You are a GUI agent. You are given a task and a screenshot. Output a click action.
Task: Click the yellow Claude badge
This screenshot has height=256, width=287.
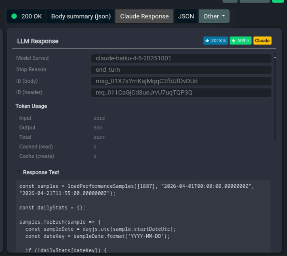pyautogui.click(x=262, y=41)
